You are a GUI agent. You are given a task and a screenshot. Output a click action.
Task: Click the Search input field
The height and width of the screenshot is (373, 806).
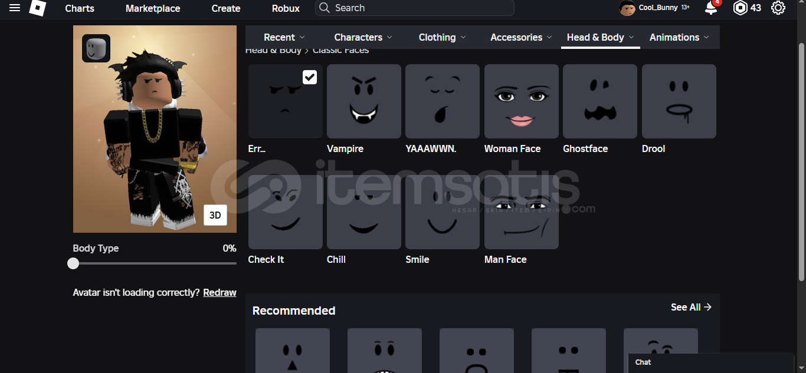[x=415, y=8]
